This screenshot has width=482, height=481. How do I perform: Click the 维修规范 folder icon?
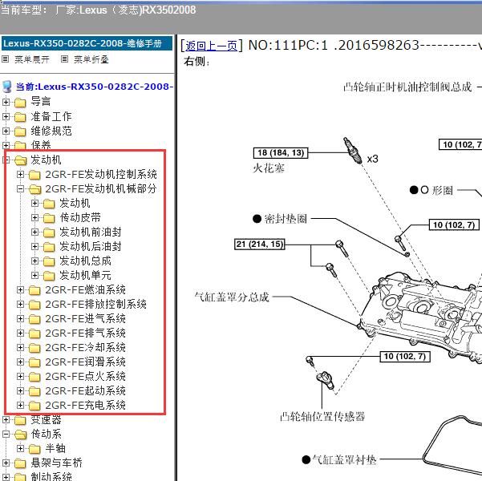(20, 131)
